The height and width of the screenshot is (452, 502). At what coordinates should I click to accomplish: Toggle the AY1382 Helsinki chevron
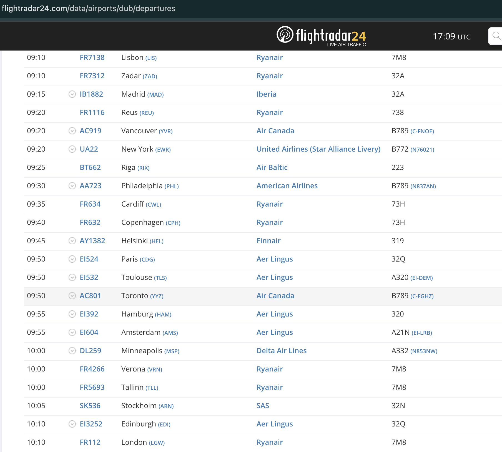(72, 241)
